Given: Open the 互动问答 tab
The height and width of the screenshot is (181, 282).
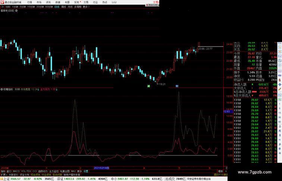Looking at the screenshot, I should tap(57, 175).
